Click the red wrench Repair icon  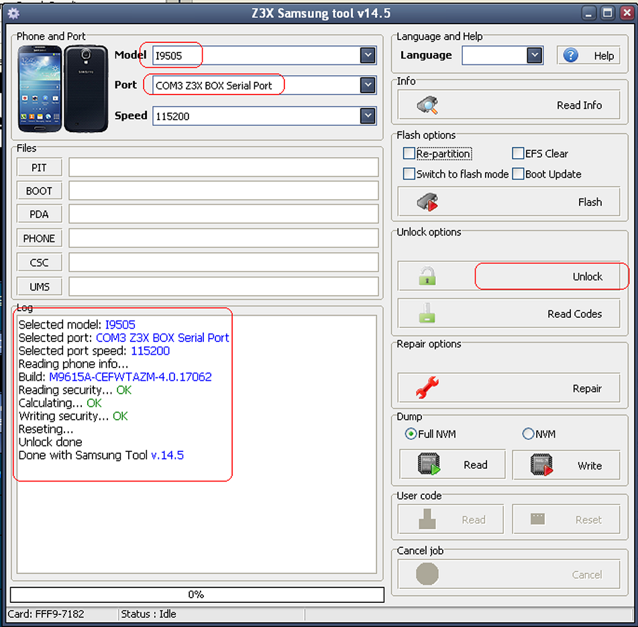(427, 388)
